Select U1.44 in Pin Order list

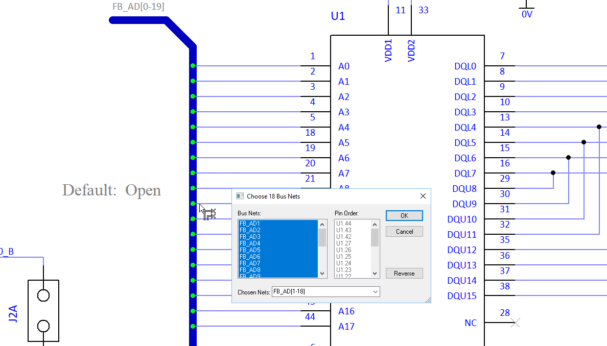[x=352, y=224]
